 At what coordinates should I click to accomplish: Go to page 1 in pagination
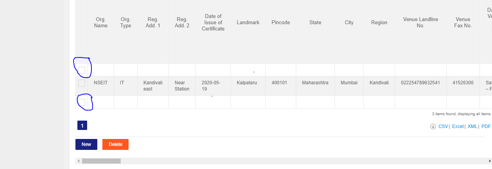[82, 125]
